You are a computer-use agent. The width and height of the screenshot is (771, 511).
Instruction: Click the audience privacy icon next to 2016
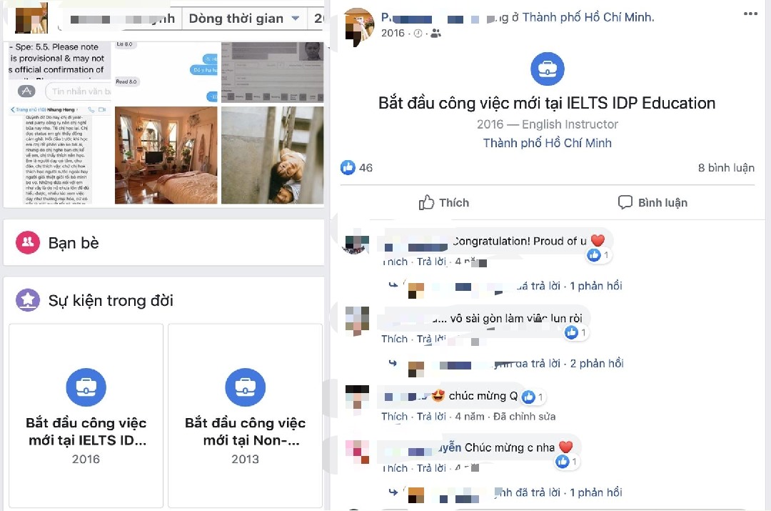(435, 34)
